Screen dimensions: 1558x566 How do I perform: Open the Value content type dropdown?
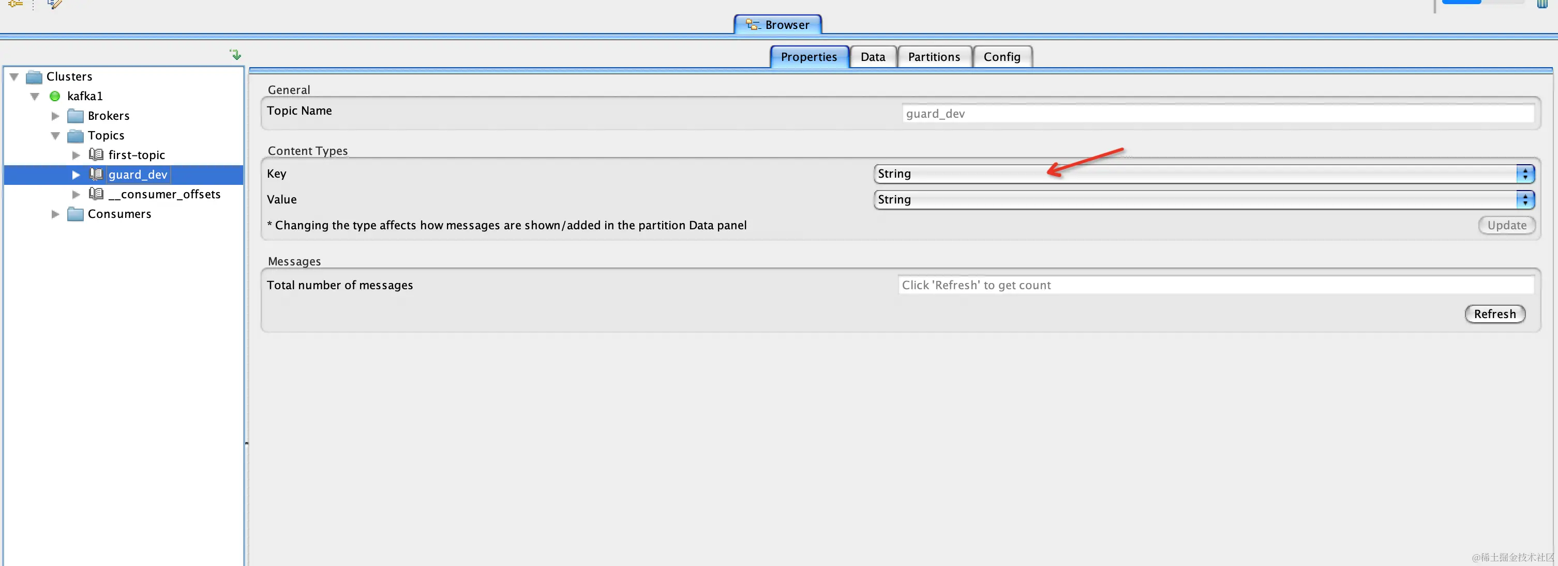(x=1204, y=199)
